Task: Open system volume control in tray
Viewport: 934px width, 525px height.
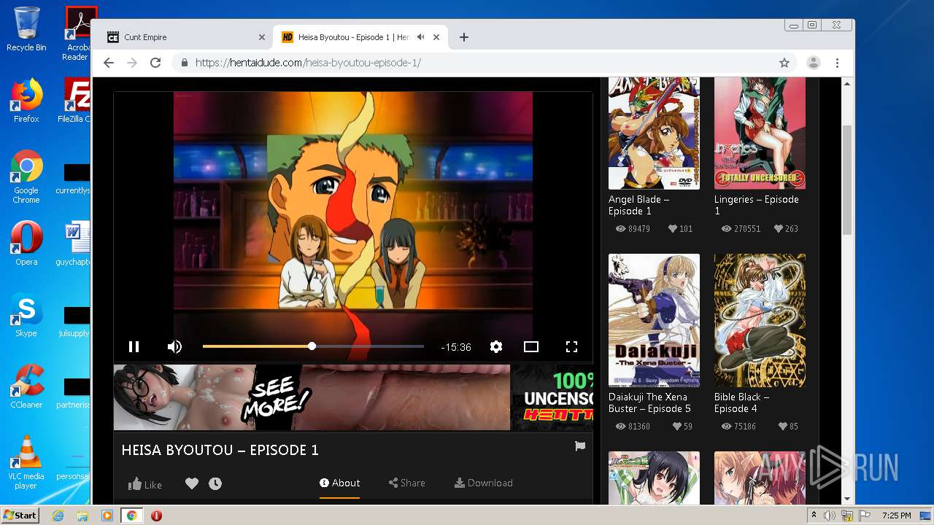Action: tap(830, 516)
